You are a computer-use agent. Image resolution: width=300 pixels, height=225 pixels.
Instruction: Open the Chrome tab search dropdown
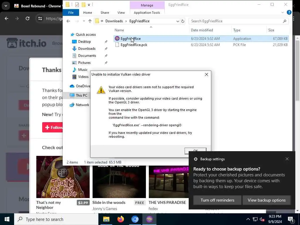tap(6, 6)
